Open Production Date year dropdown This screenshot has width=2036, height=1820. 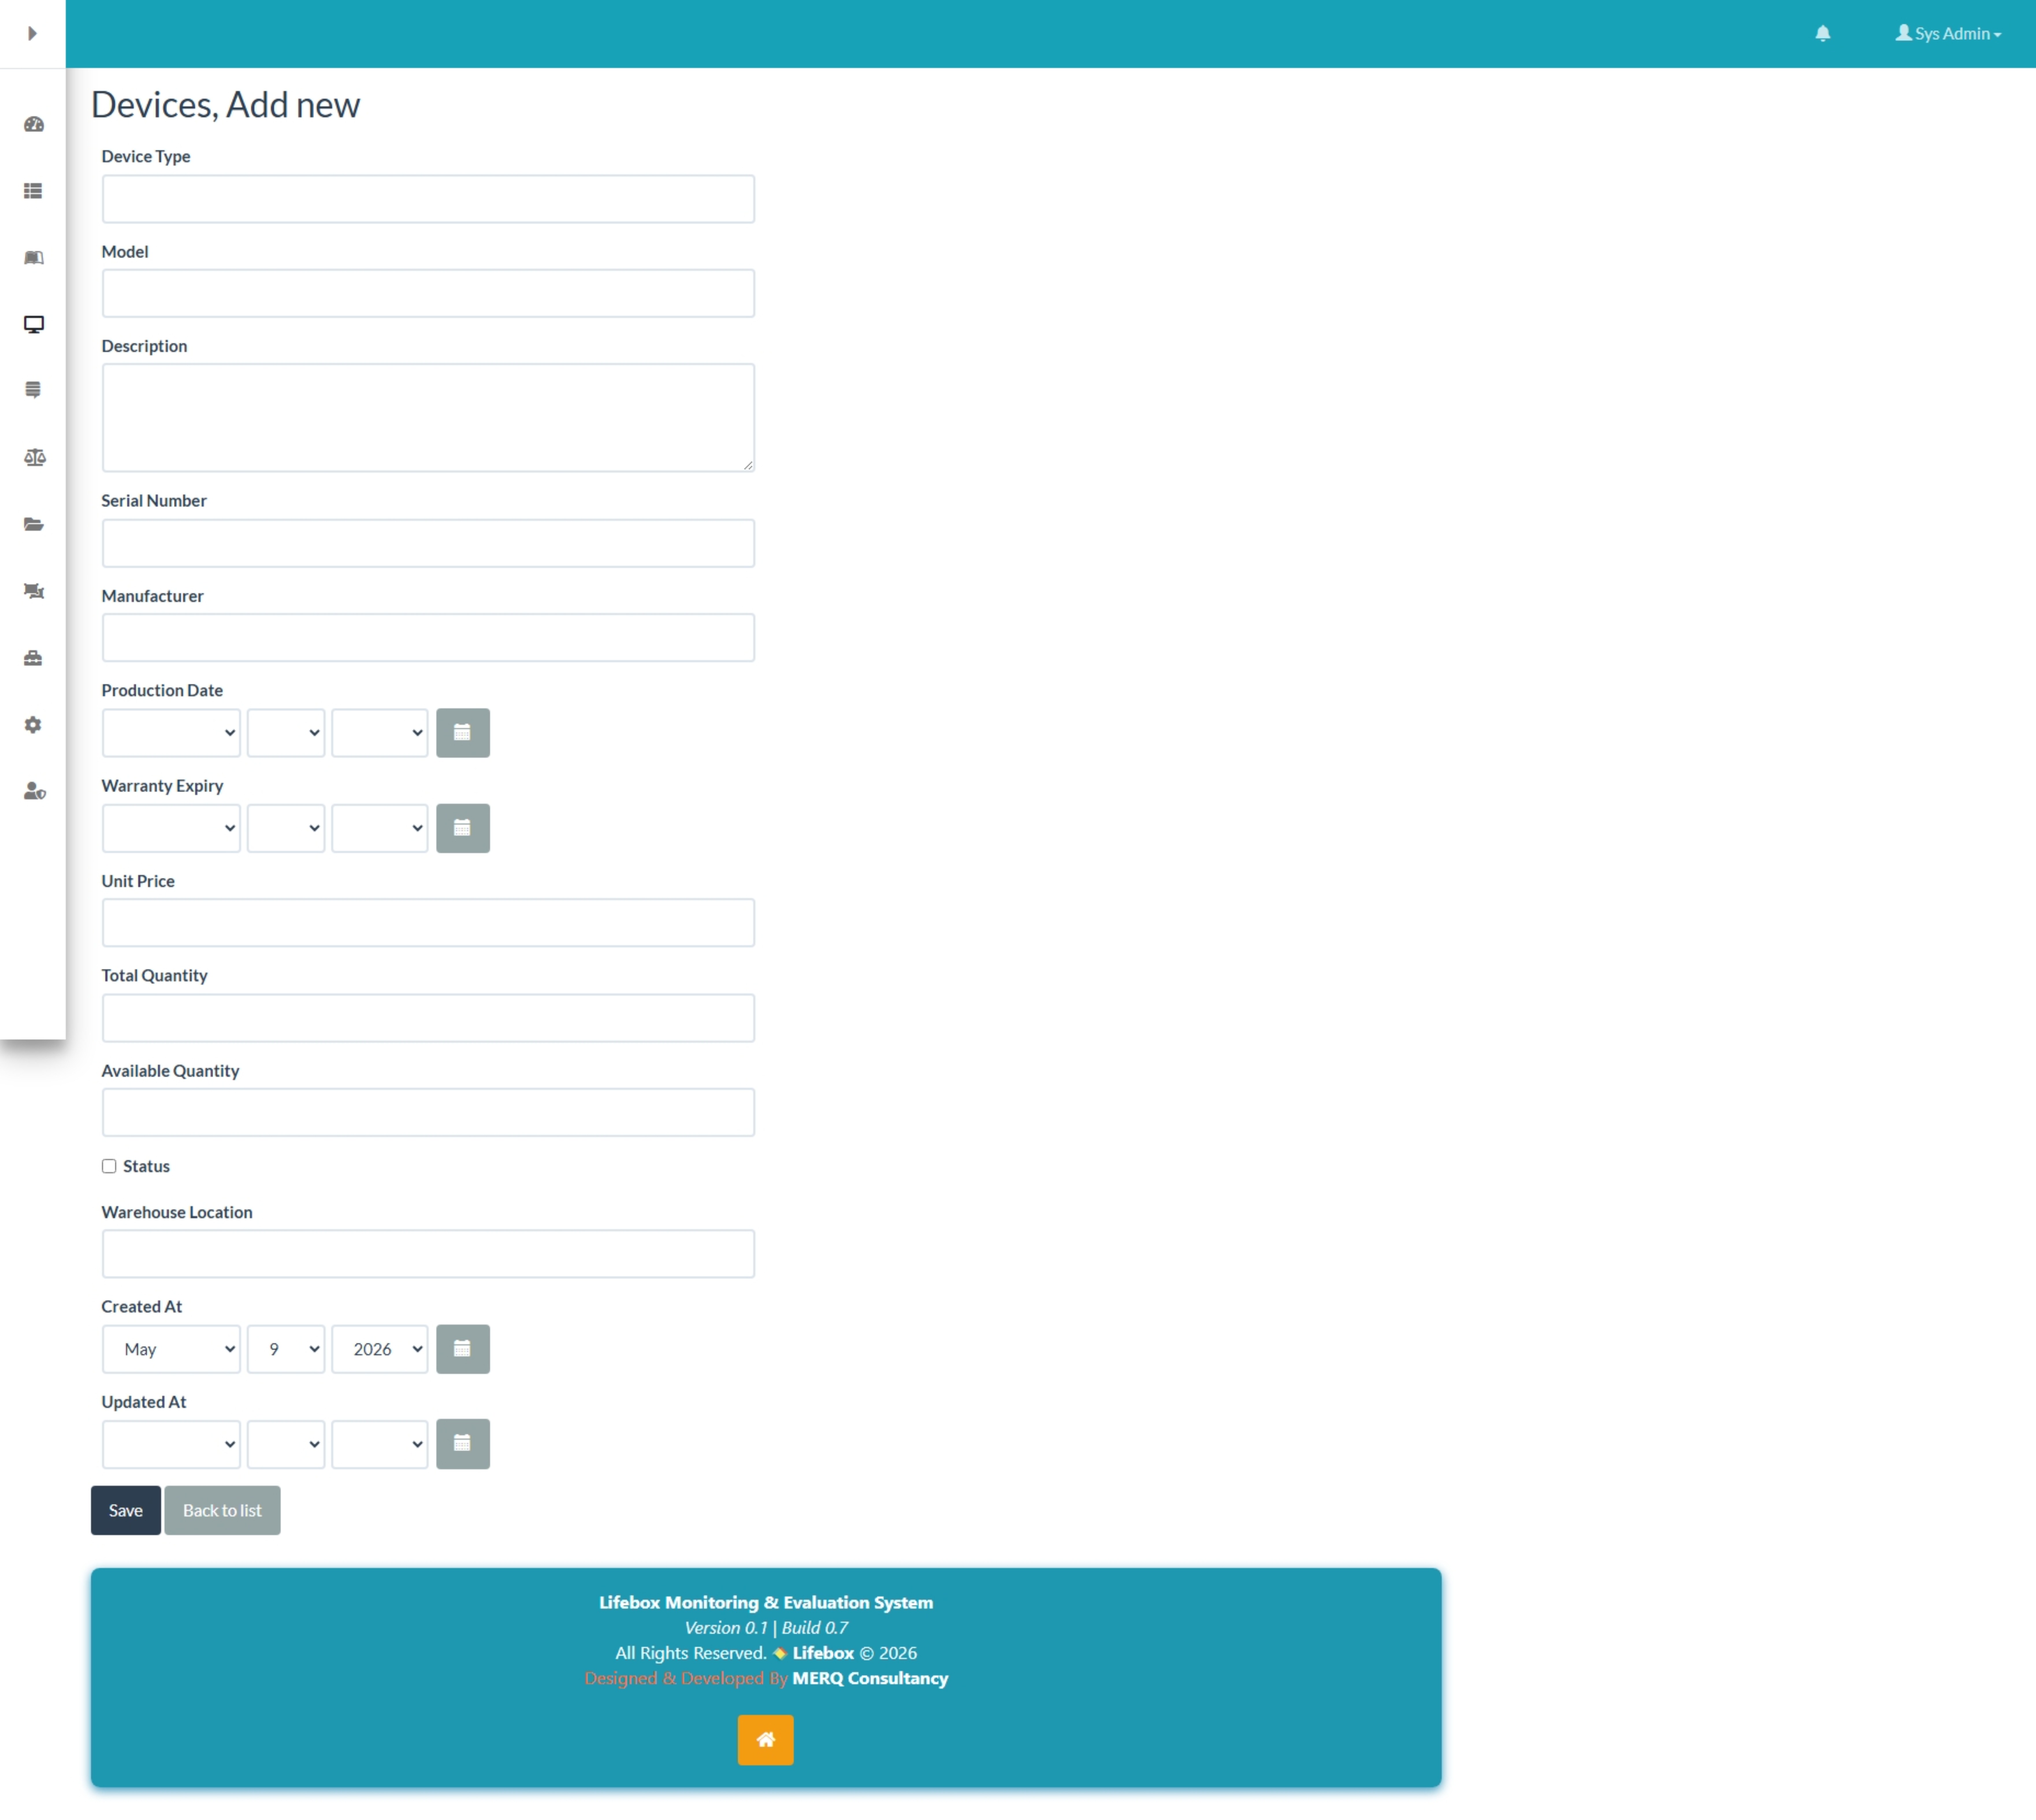click(380, 733)
